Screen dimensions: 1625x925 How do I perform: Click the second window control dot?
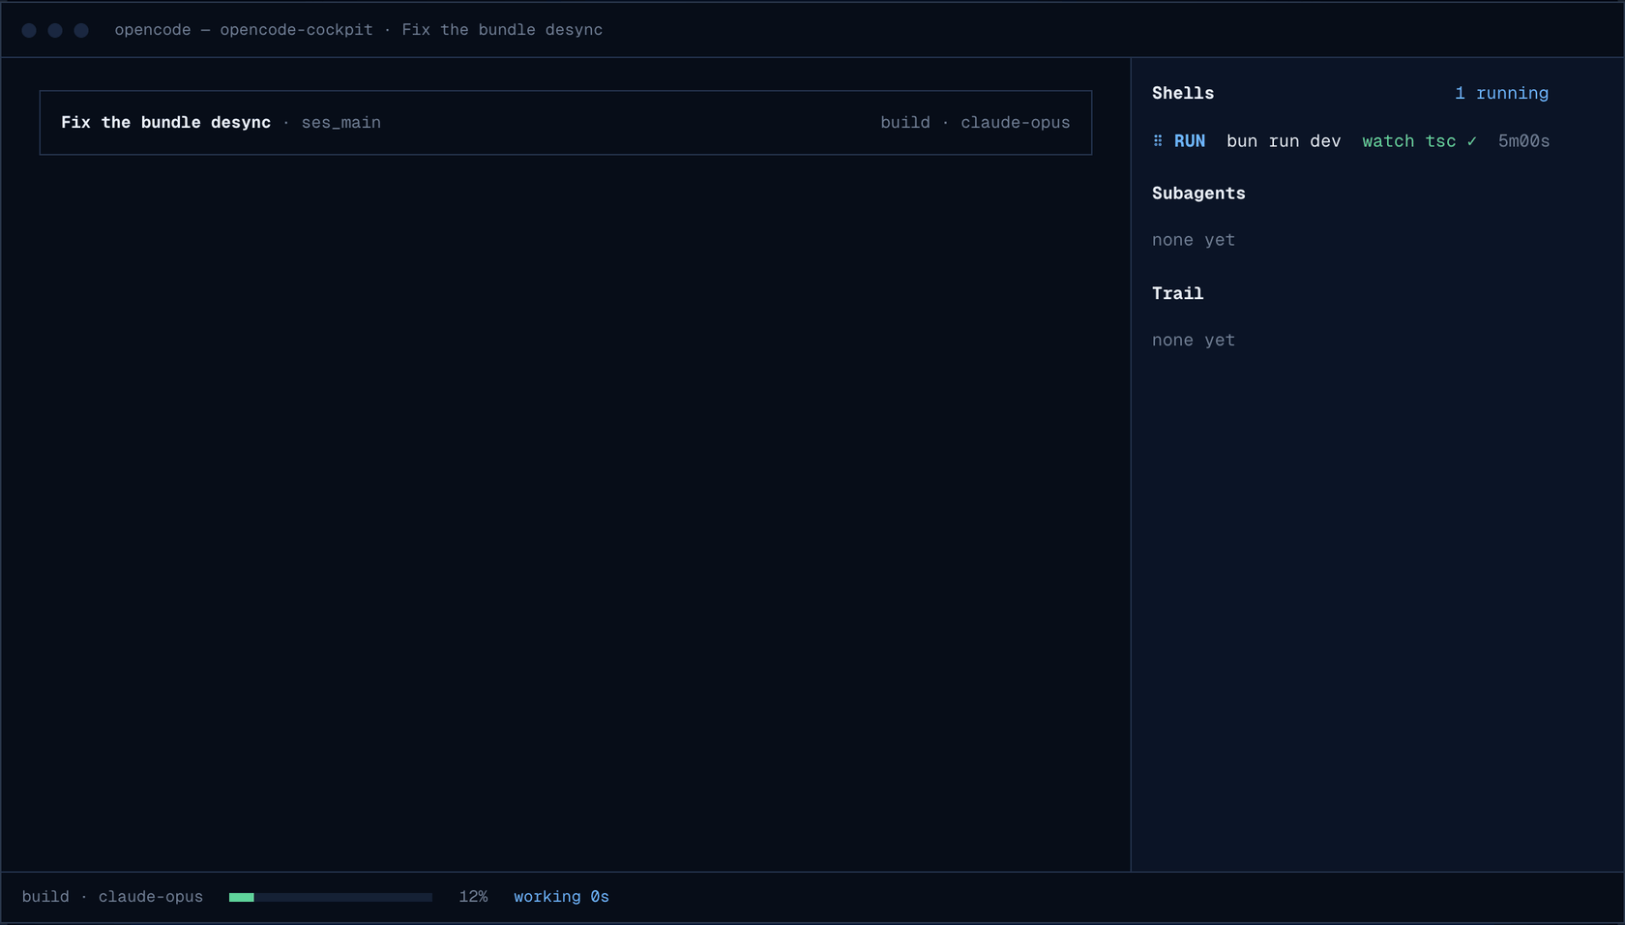pos(55,31)
